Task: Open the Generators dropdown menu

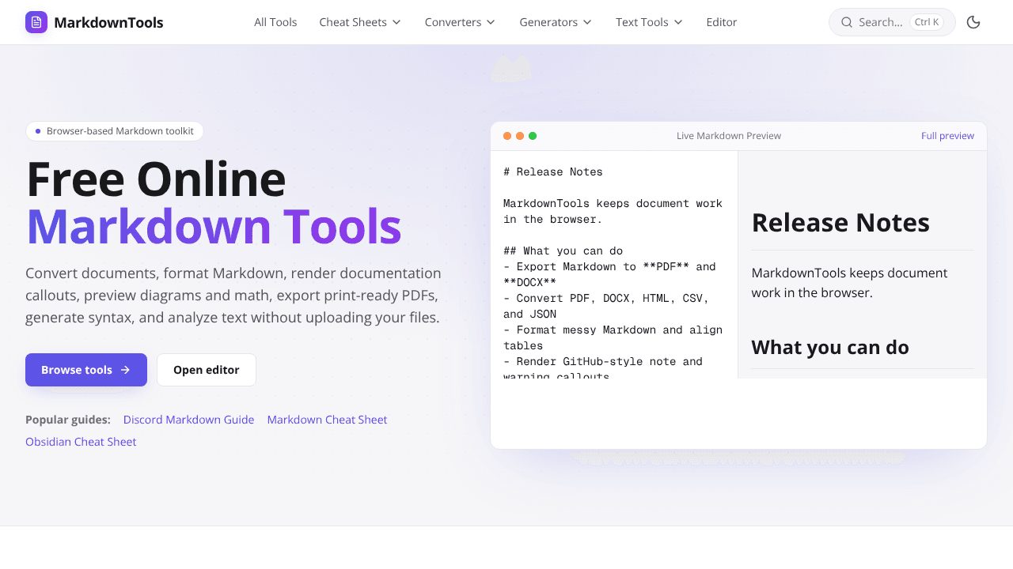Action: point(556,22)
